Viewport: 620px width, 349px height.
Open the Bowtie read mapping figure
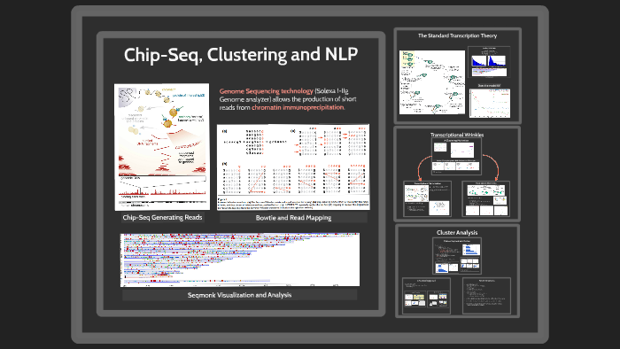pos(293,167)
